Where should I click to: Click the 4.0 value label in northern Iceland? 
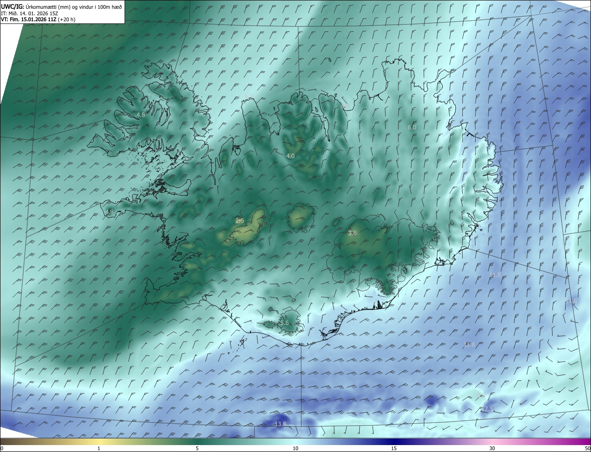(290, 156)
